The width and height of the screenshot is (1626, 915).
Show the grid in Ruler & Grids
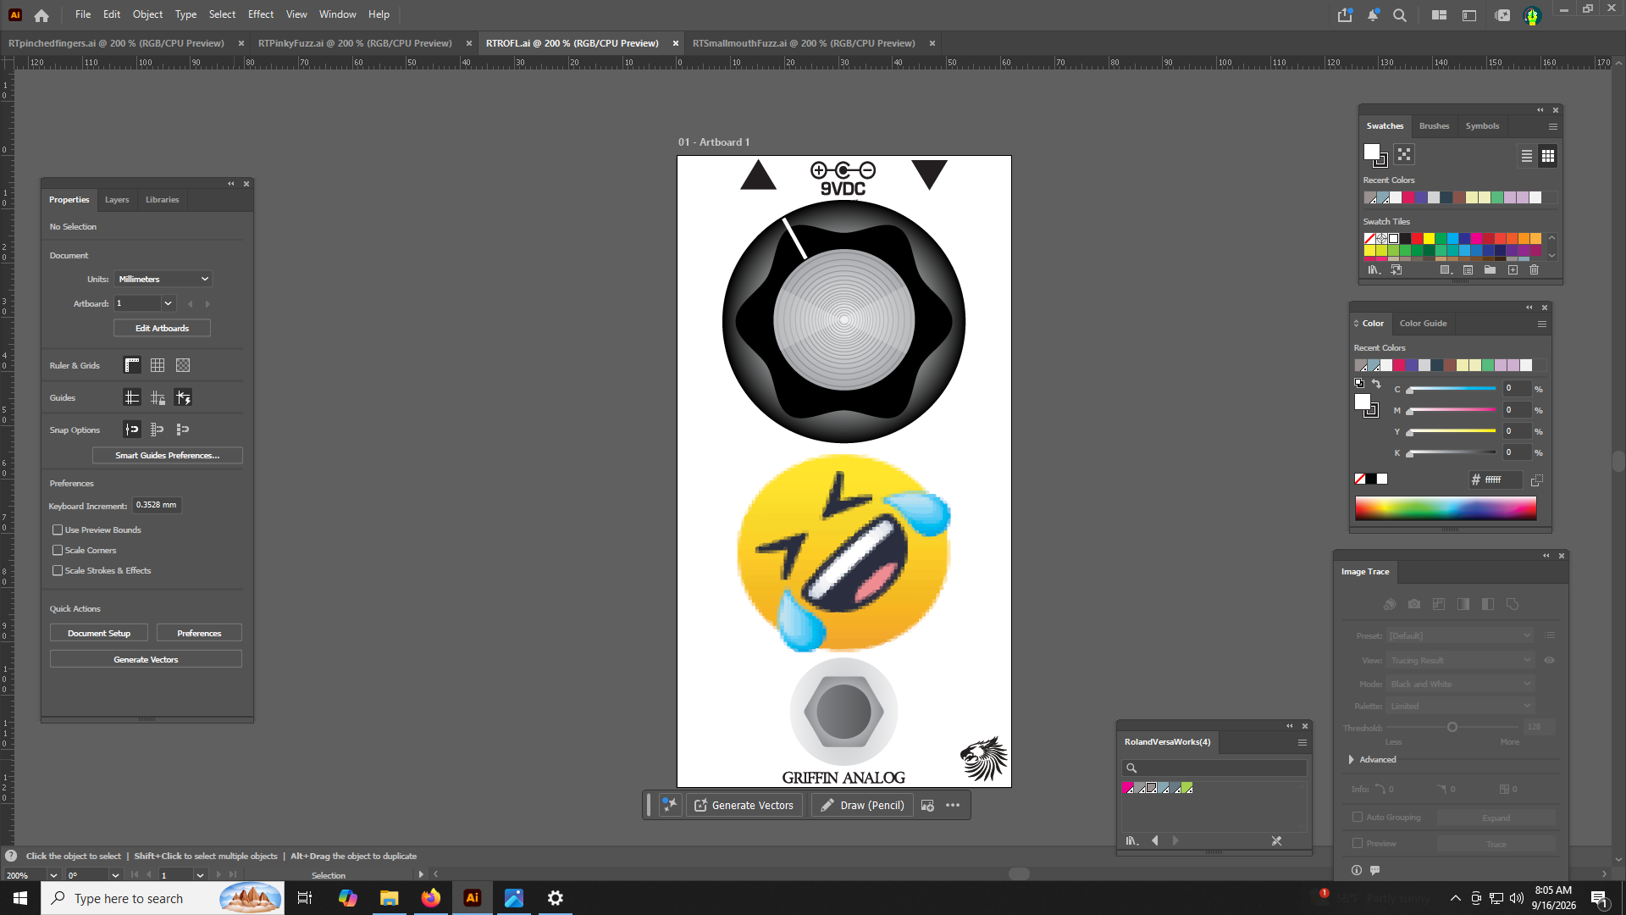point(158,365)
